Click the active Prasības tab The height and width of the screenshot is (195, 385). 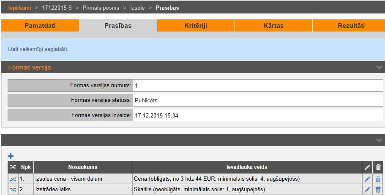(118, 26)
